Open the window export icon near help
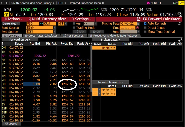 (175, 3)
